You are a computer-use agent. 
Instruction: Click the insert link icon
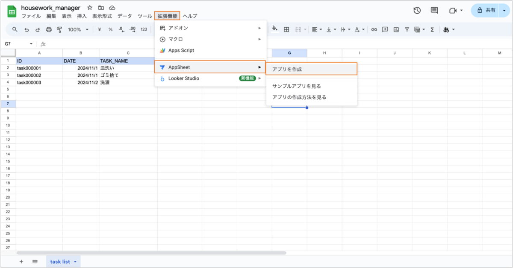click(x=374, y=29)
